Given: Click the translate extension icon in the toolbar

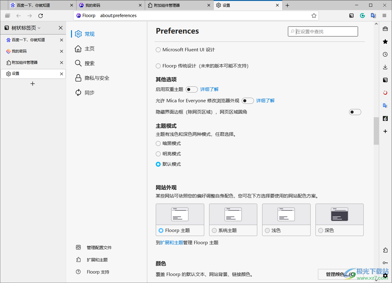Looking at the screenshot, I should tap(373, 16).
